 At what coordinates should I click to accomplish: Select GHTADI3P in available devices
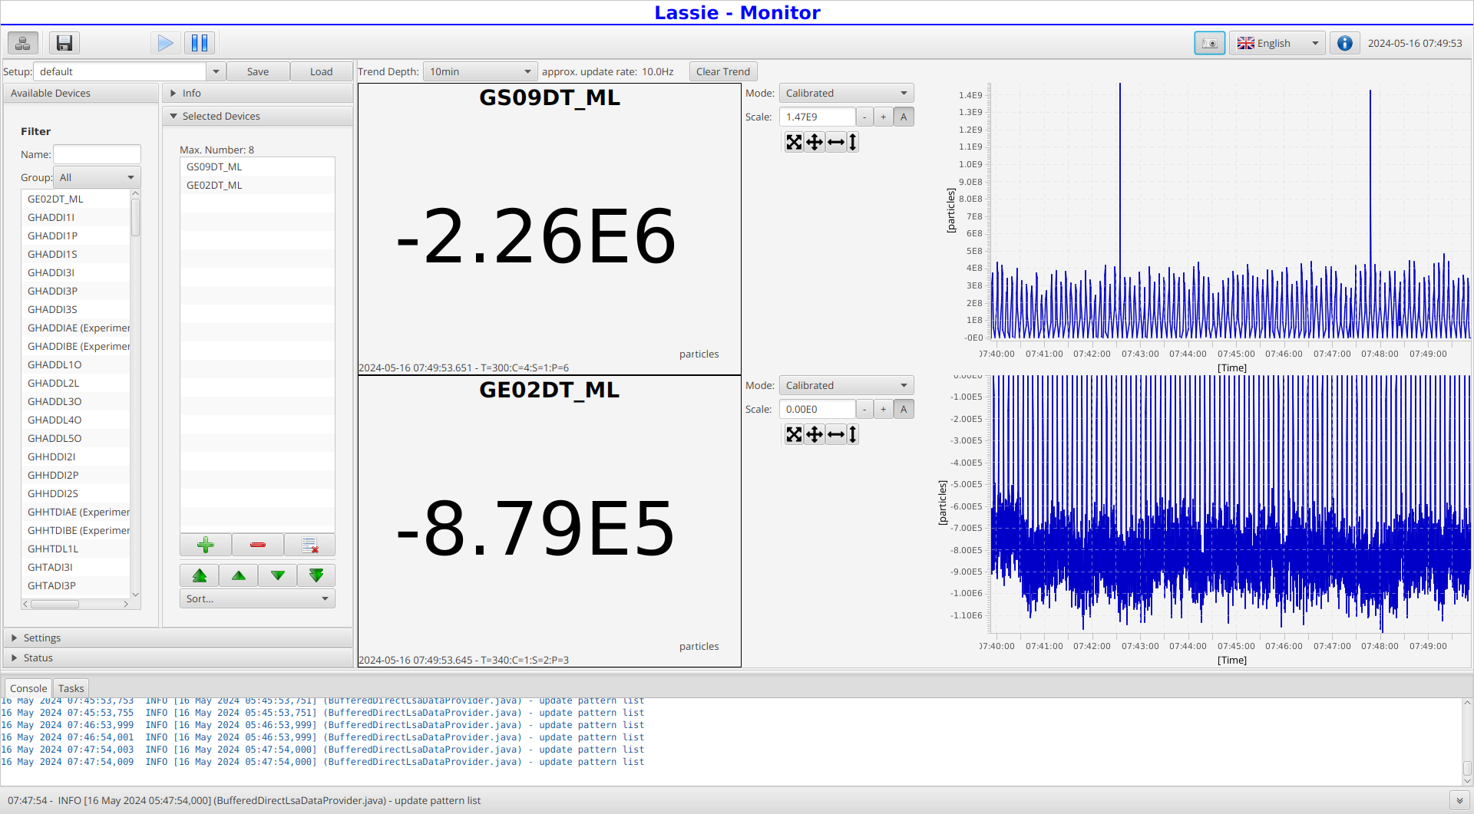[x=76, y=585]
